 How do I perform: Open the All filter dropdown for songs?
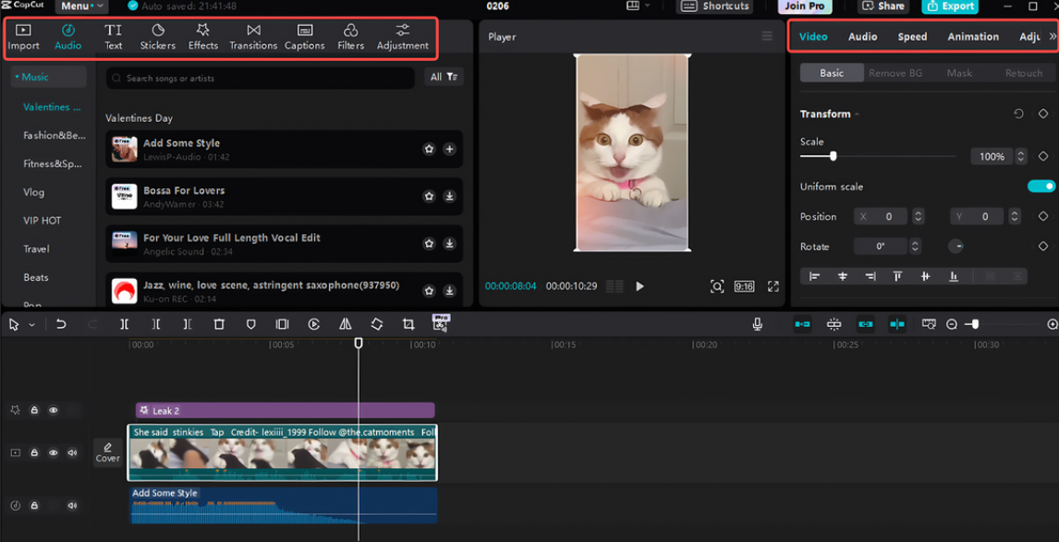[444, 78]
